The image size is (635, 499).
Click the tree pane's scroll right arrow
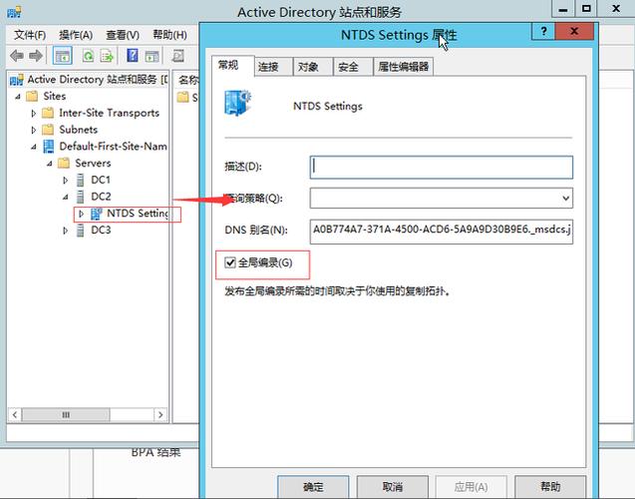(x=160, y=415)
